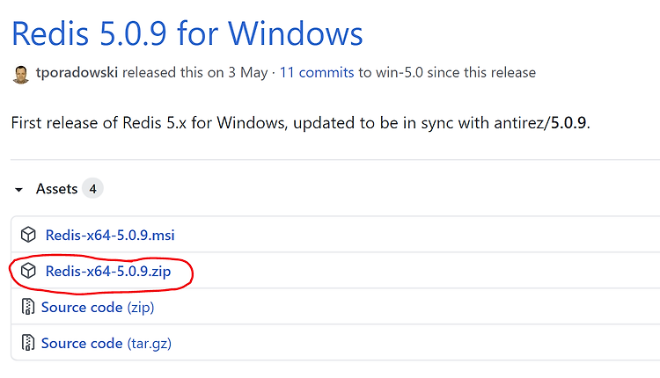
Task: Download the Redis-x64-5.0.9.msi installer
Action: [110, 235]
